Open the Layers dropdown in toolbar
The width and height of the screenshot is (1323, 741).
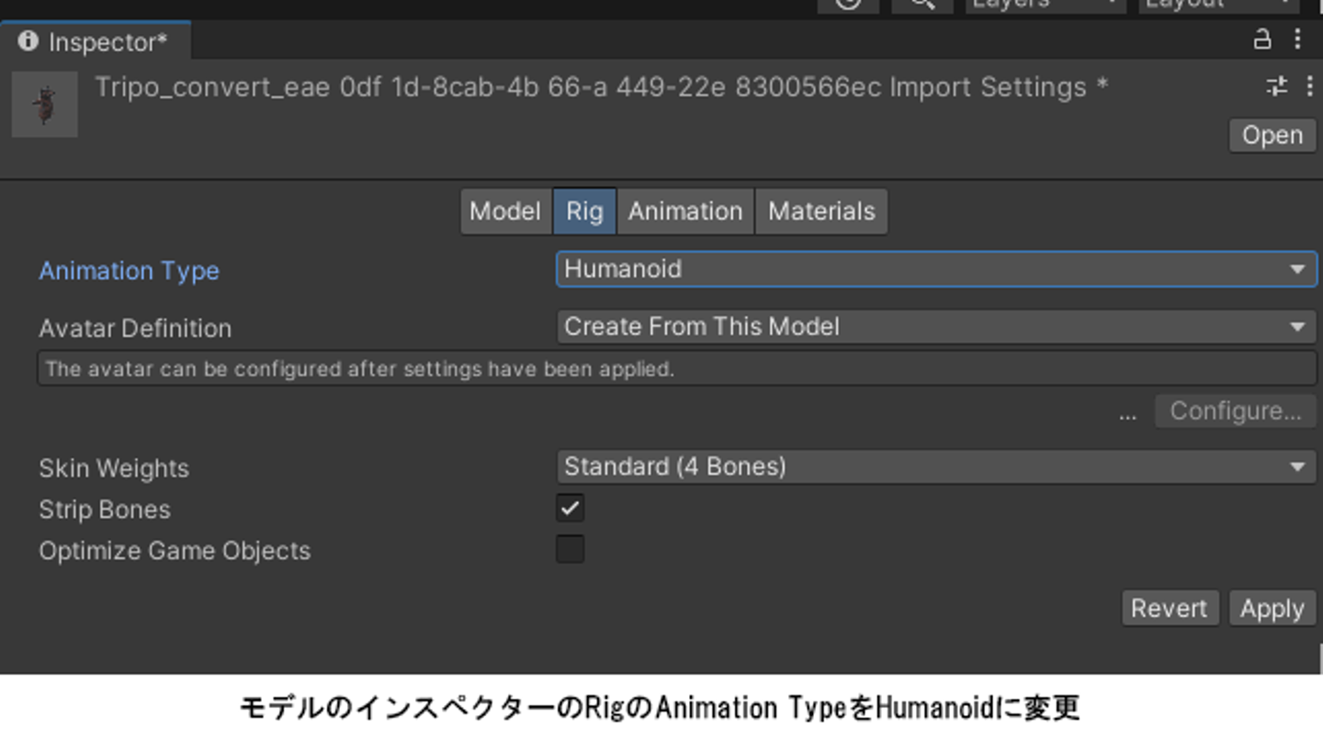tap(1046, 5)
